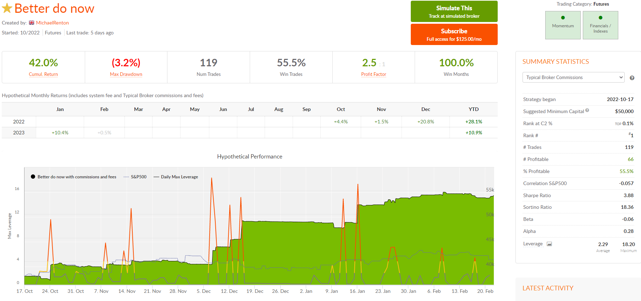Select December 2022 +20.8% return cell
The height and width of the screenshot is (301, 641).
point(425,122)
